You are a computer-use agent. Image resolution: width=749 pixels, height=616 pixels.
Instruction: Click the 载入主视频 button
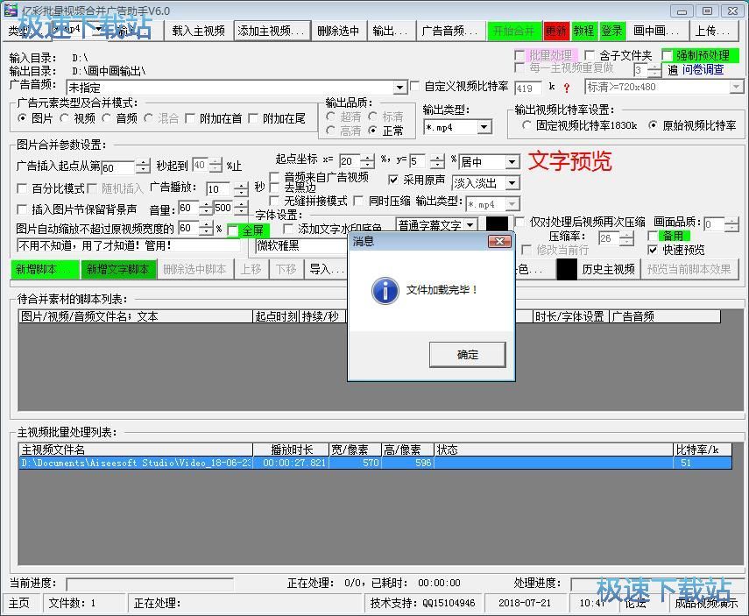click(198, 31)
